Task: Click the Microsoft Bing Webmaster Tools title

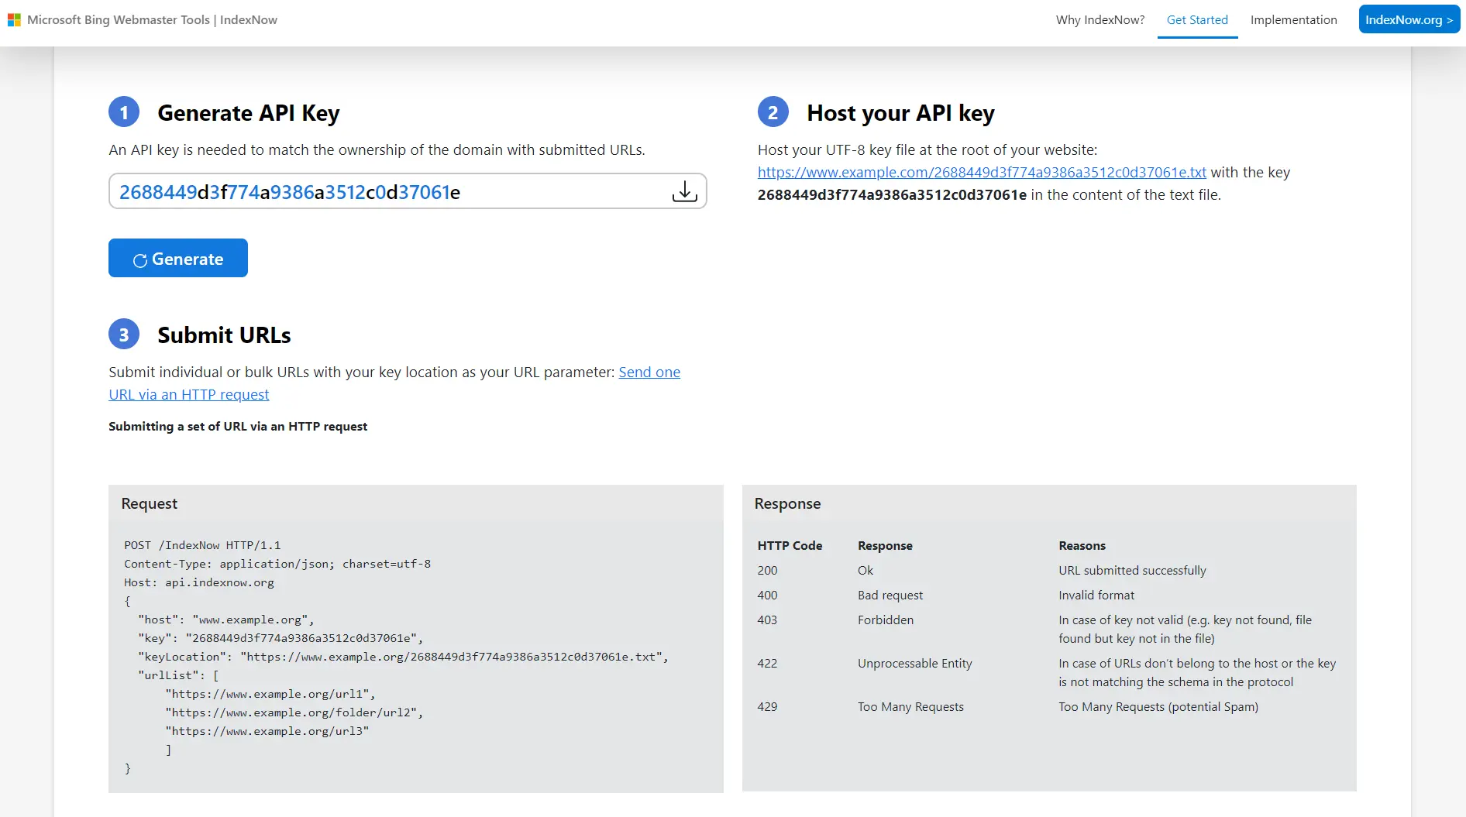Action: pos(152,20)
